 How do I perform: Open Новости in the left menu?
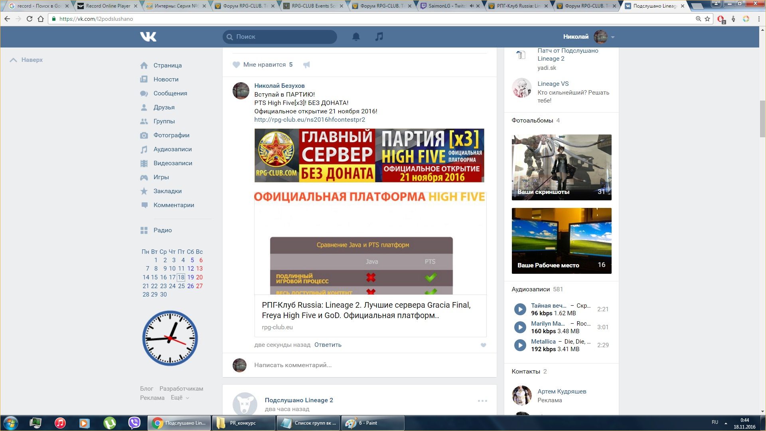pyautogui.click(x=166, y=79)
